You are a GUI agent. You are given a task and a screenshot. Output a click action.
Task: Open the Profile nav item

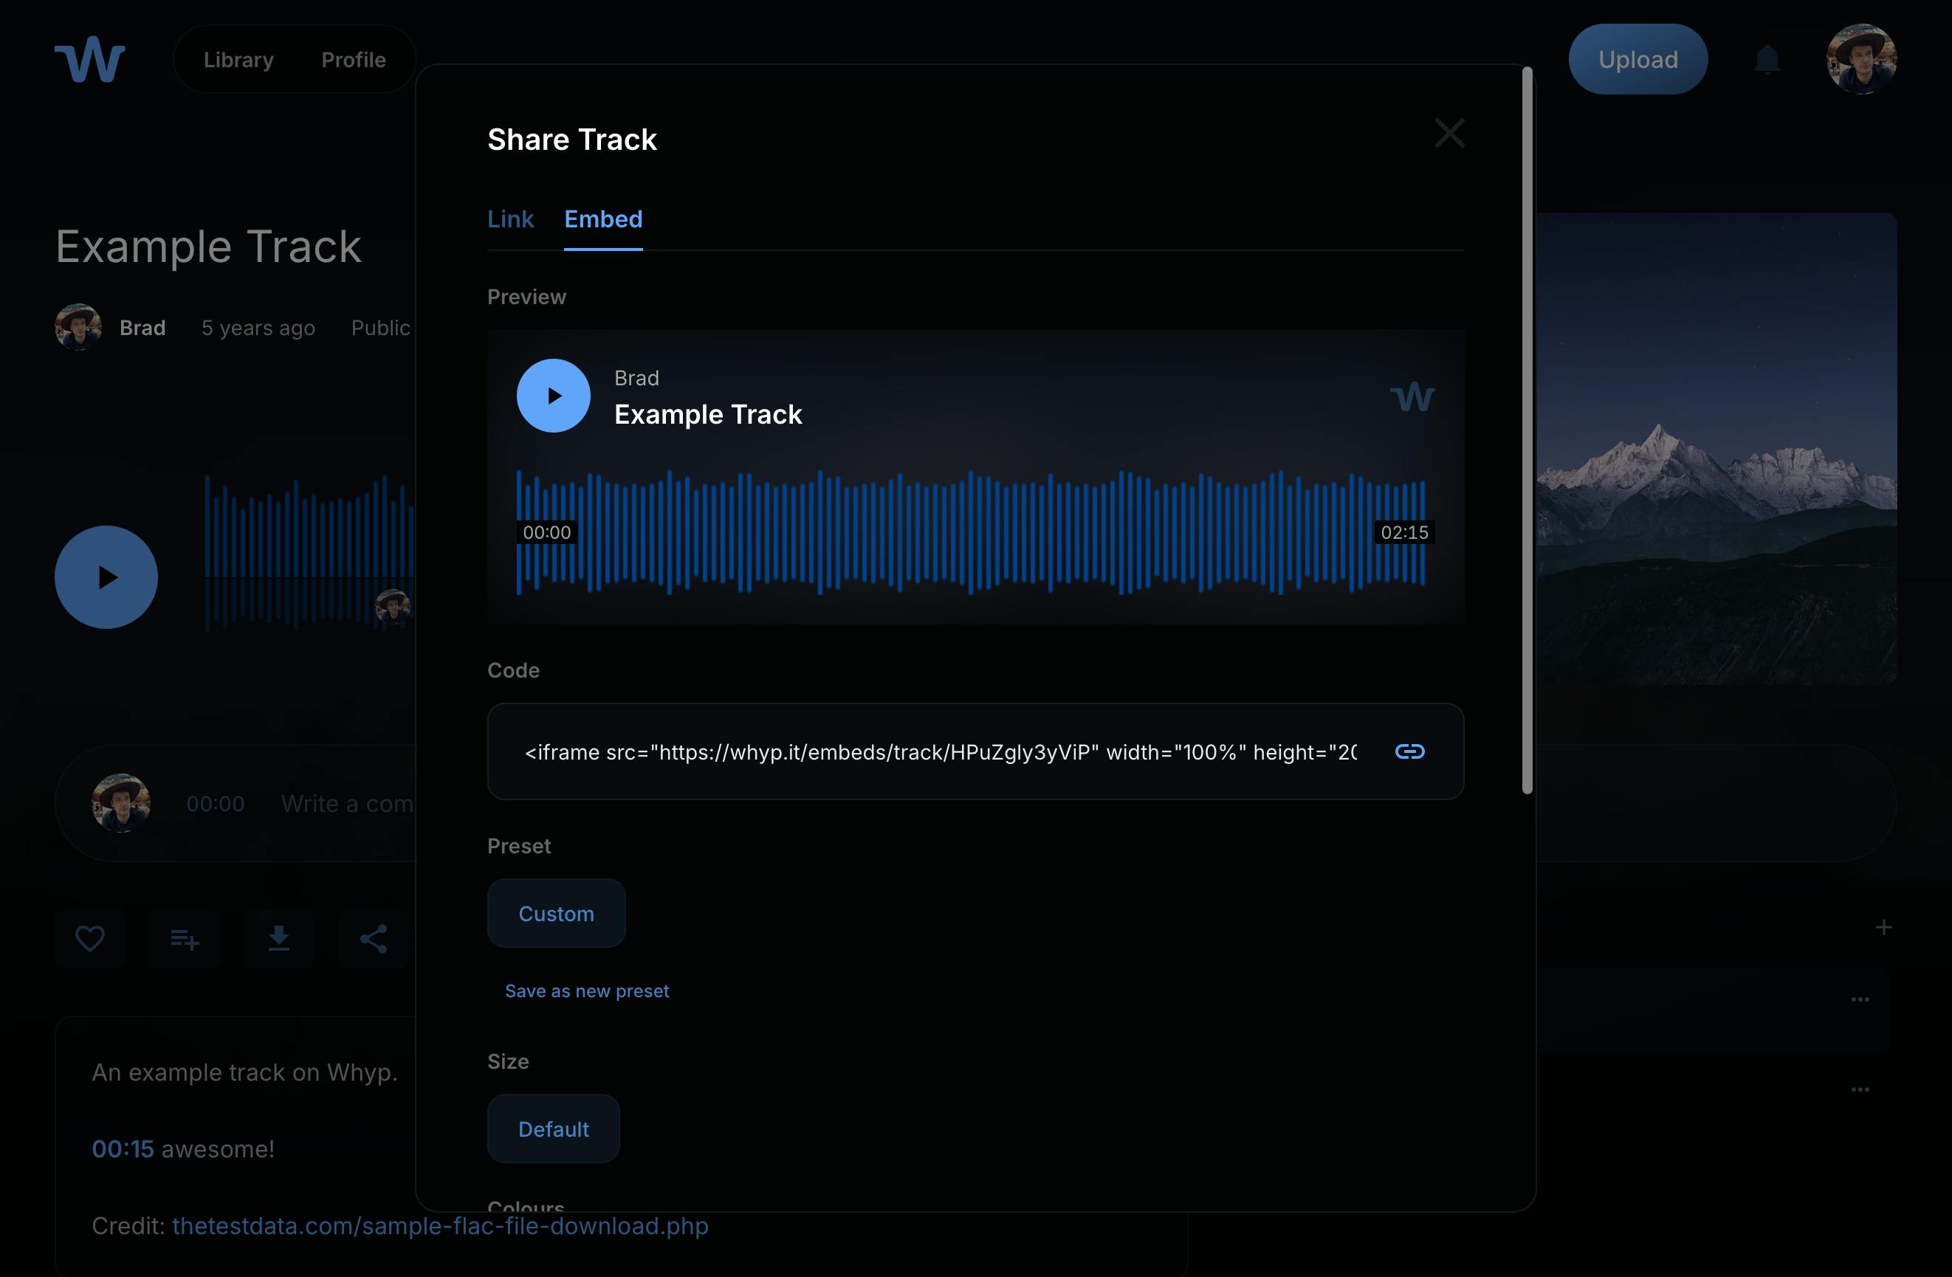point(354,60)
